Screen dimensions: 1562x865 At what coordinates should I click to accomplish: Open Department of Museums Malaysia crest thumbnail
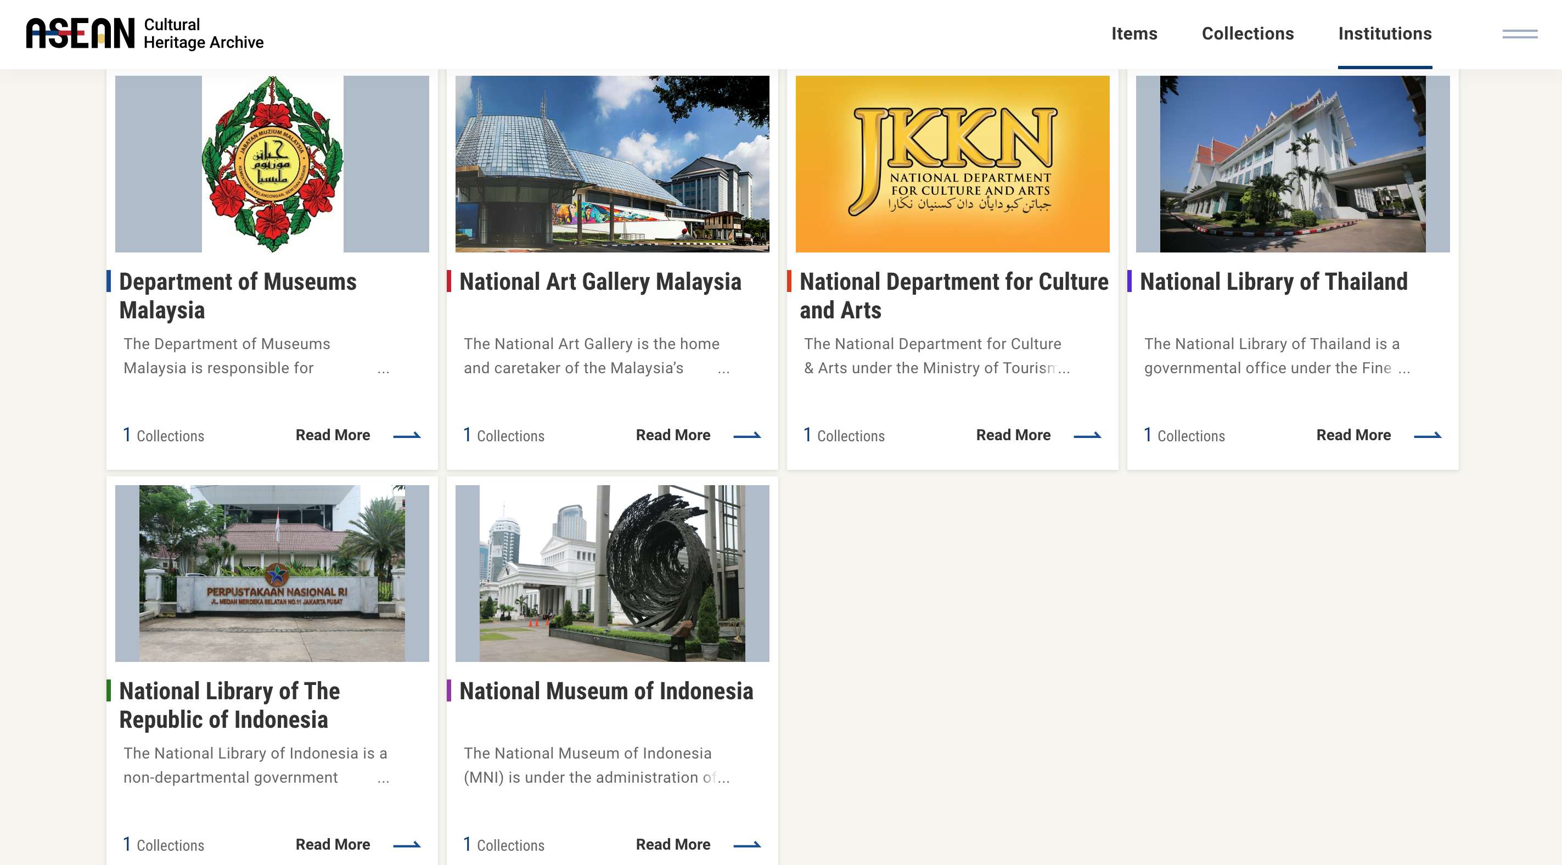pyautogui.click(x=272, y=164)
